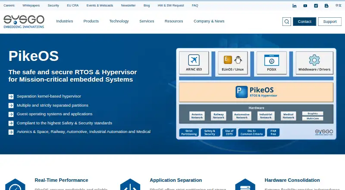Open the Company & News menu
Screen dimensions: 345x190
pos(209,21)
